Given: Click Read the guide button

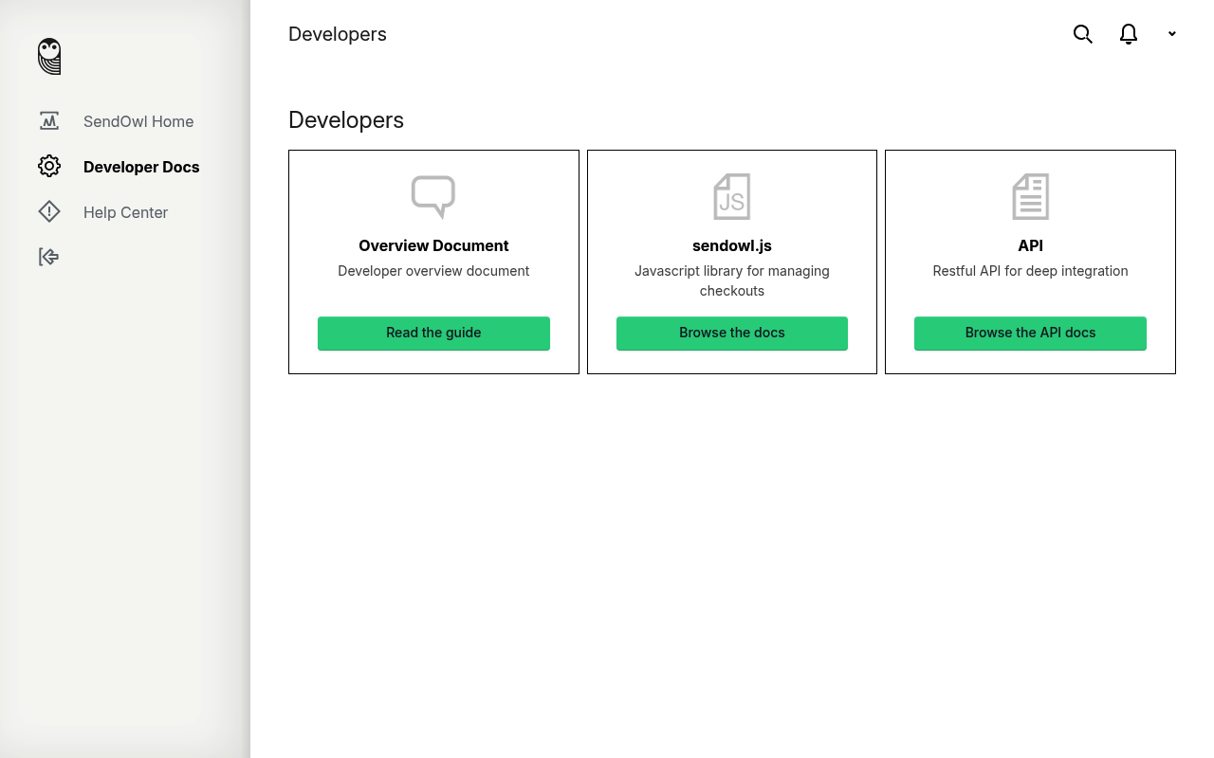Looking at the screenshot, I should [x=433, y=334].
